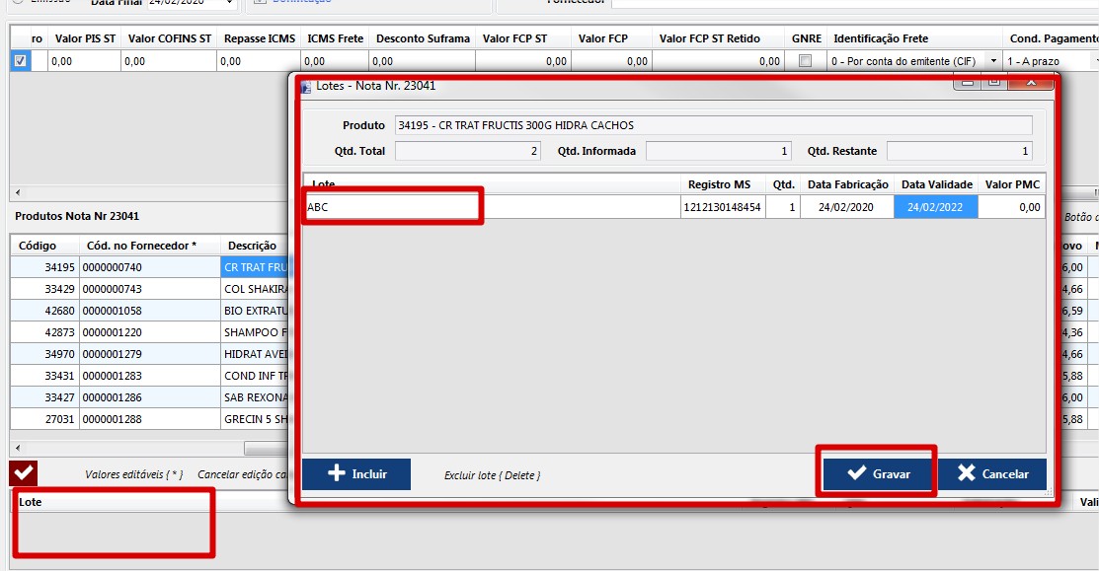Viewport: 1099px width, 571px height.
Task: Toggle the GNRE checkbox
Action: point(805,61)
